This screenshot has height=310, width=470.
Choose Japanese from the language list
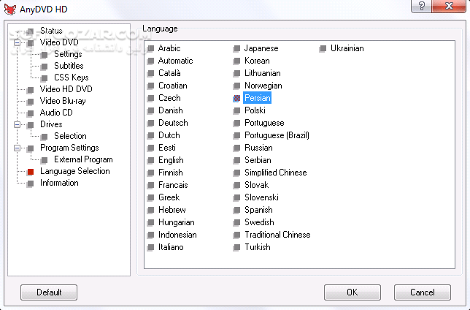(261, 48)
